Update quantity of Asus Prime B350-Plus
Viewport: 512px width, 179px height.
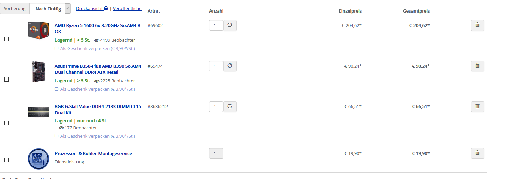click(230, 66)
